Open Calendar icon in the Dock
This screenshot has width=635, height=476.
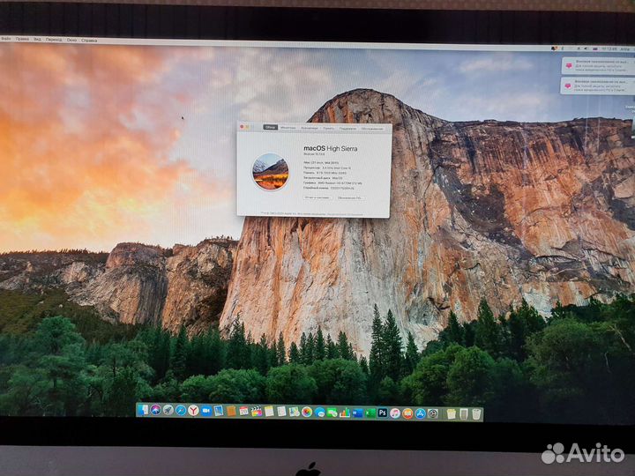243,412
